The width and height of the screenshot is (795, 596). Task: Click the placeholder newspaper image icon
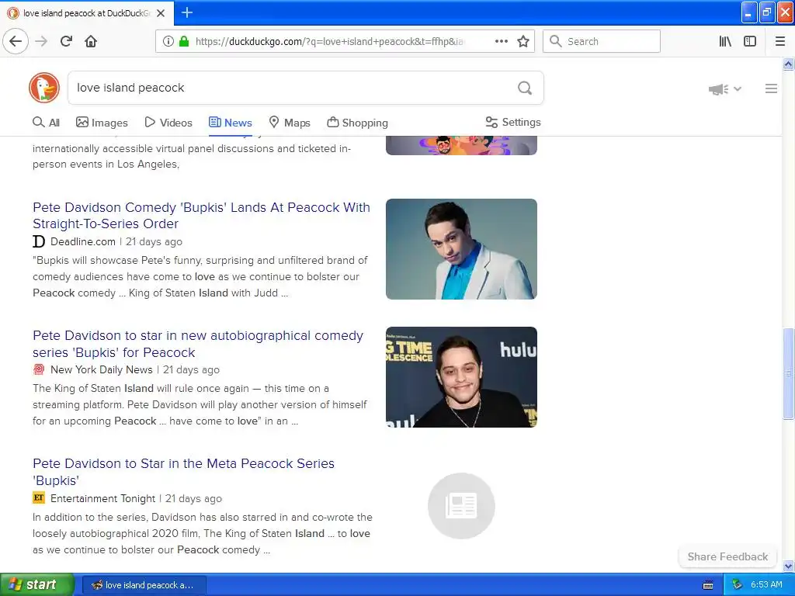[461, 506]
